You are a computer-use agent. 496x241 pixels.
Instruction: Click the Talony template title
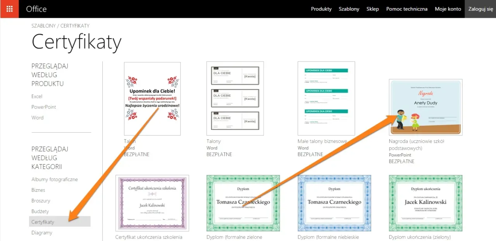(x=214, y=142)
